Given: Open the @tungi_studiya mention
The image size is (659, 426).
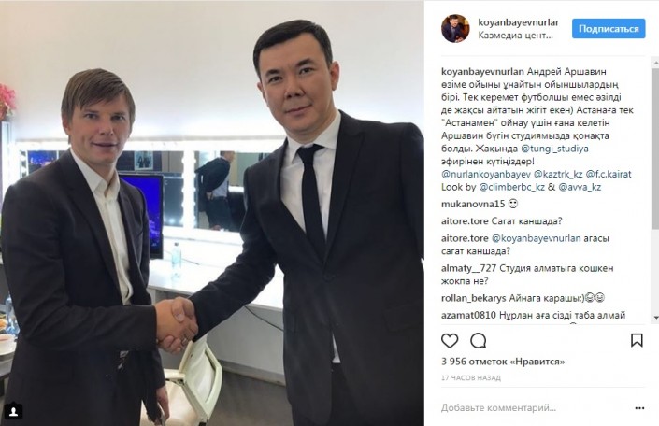Looking at the screenshot, I should (x=554, y=149).
